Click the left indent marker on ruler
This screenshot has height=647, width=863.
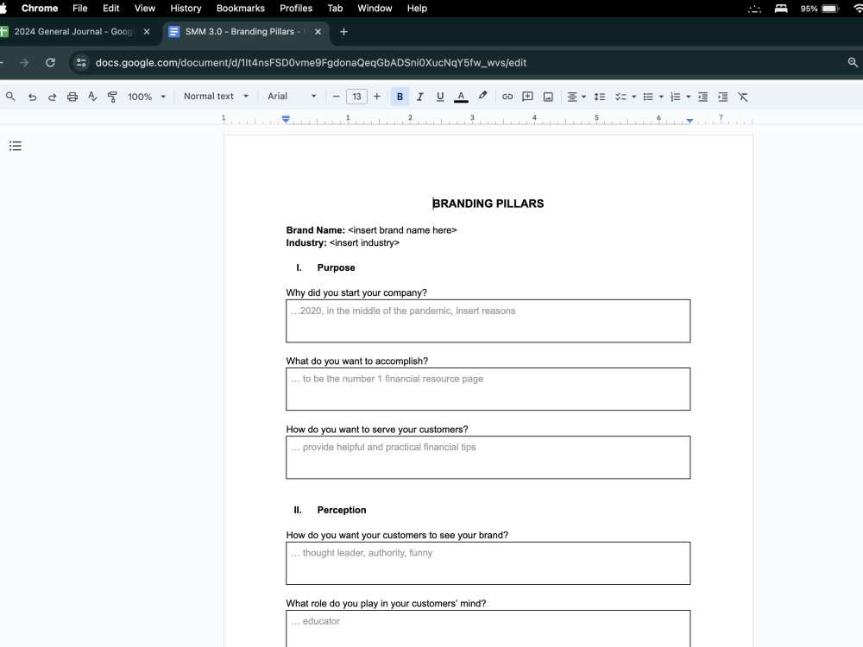pyautogui.click(x=286, y=119)
